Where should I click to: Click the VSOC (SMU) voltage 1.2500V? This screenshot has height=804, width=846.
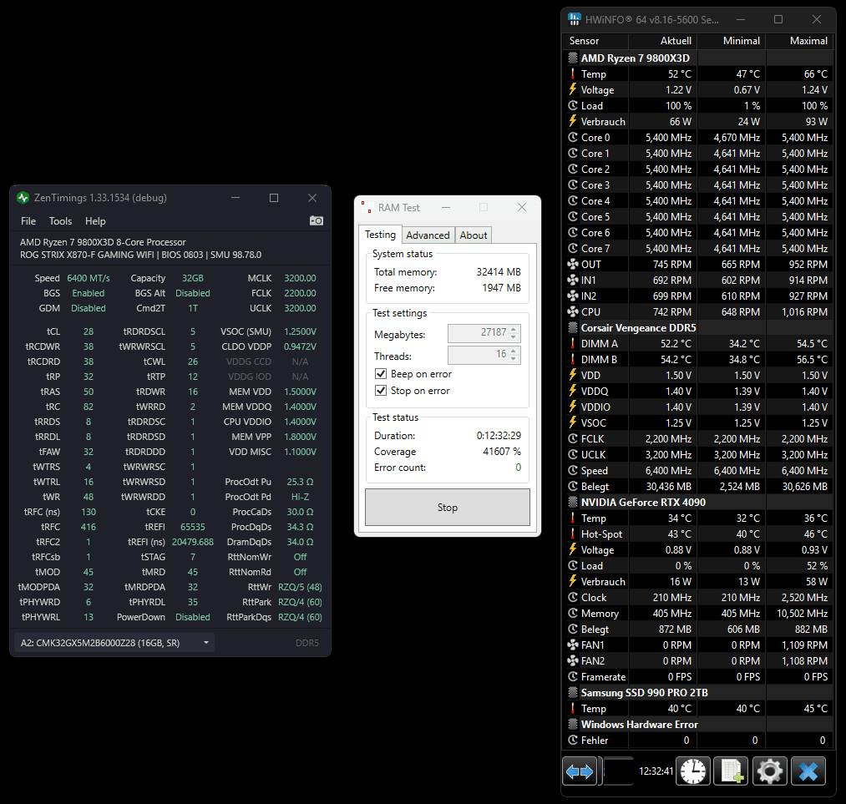(x=300, y=331)
